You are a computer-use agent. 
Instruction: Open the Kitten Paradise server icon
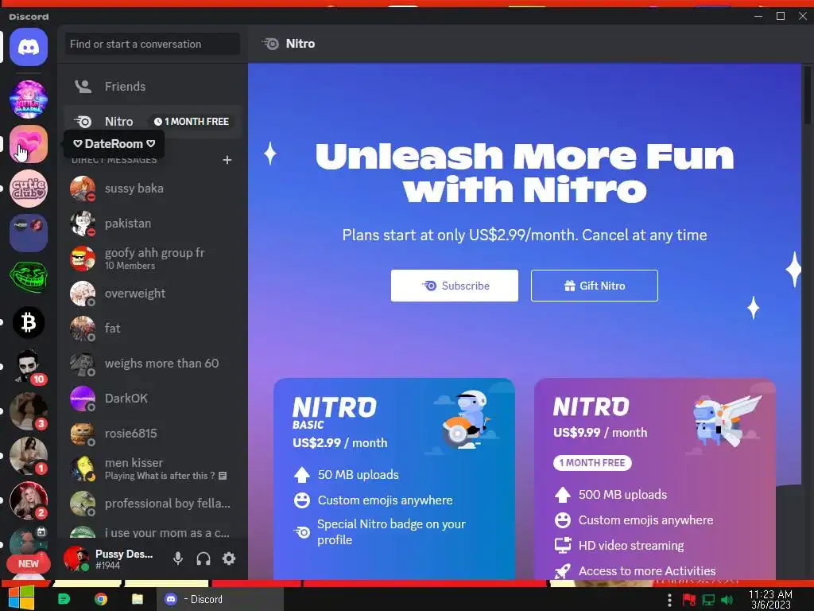coord(29,99)
